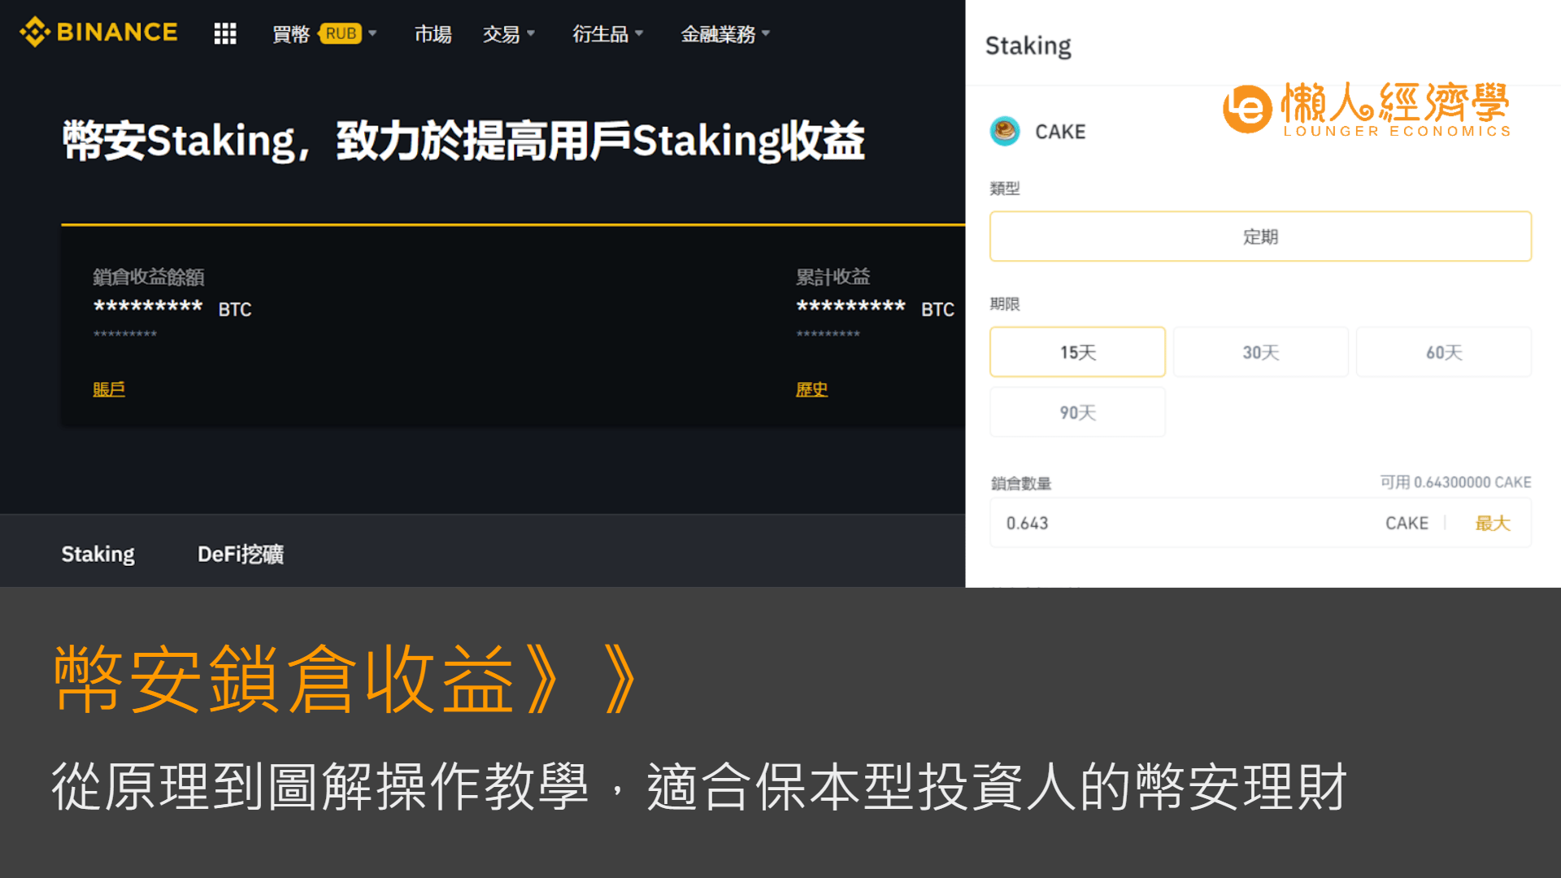Click the RUB currency badge
Viewport: 1561px width, 878px height.
pos(341,33)
